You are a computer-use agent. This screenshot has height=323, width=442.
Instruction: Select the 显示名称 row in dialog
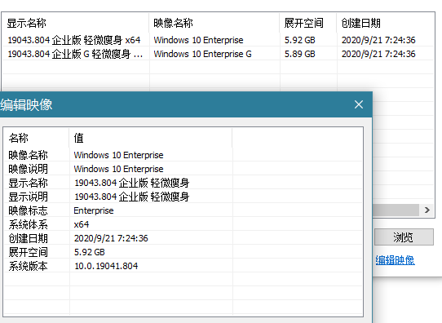click(183, 183)
